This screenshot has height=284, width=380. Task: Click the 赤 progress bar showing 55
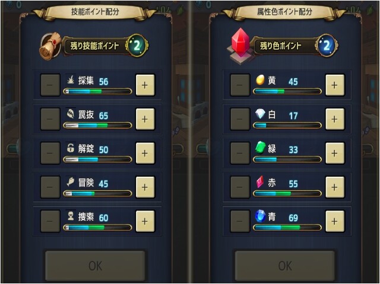[x=287, y=193]
